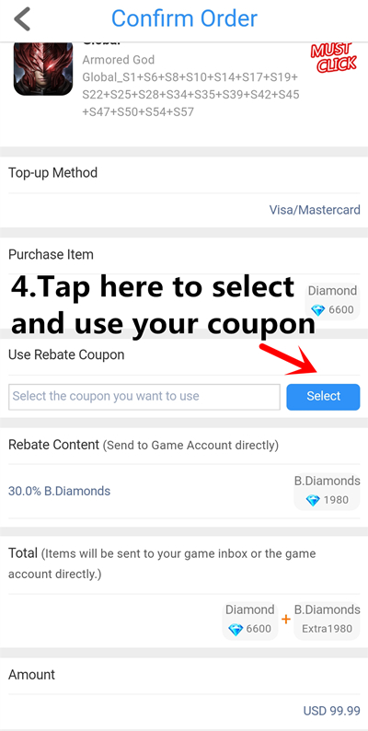Click the blue Select coupon button

[x=323, y=397]
